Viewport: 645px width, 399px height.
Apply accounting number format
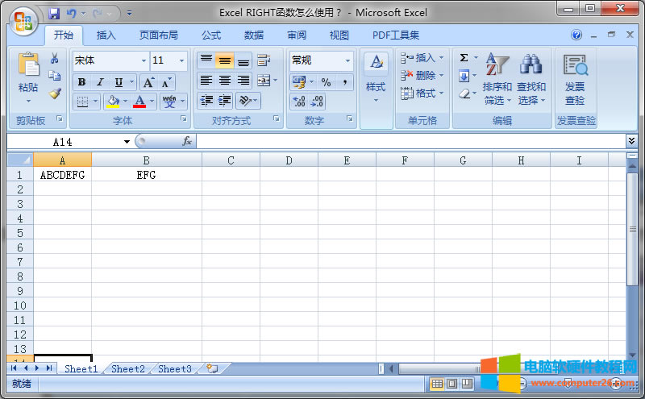(299, 82)
